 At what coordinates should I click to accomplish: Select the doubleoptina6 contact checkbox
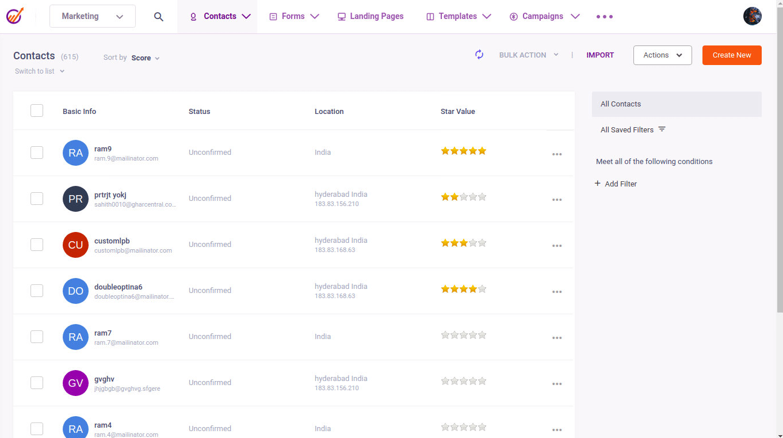pyautogui.click(x=37, y=291)
